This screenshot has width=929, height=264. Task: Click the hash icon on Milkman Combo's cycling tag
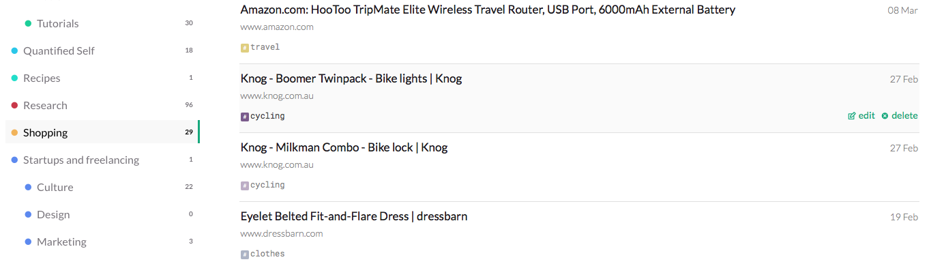click(x=244, y=186)
